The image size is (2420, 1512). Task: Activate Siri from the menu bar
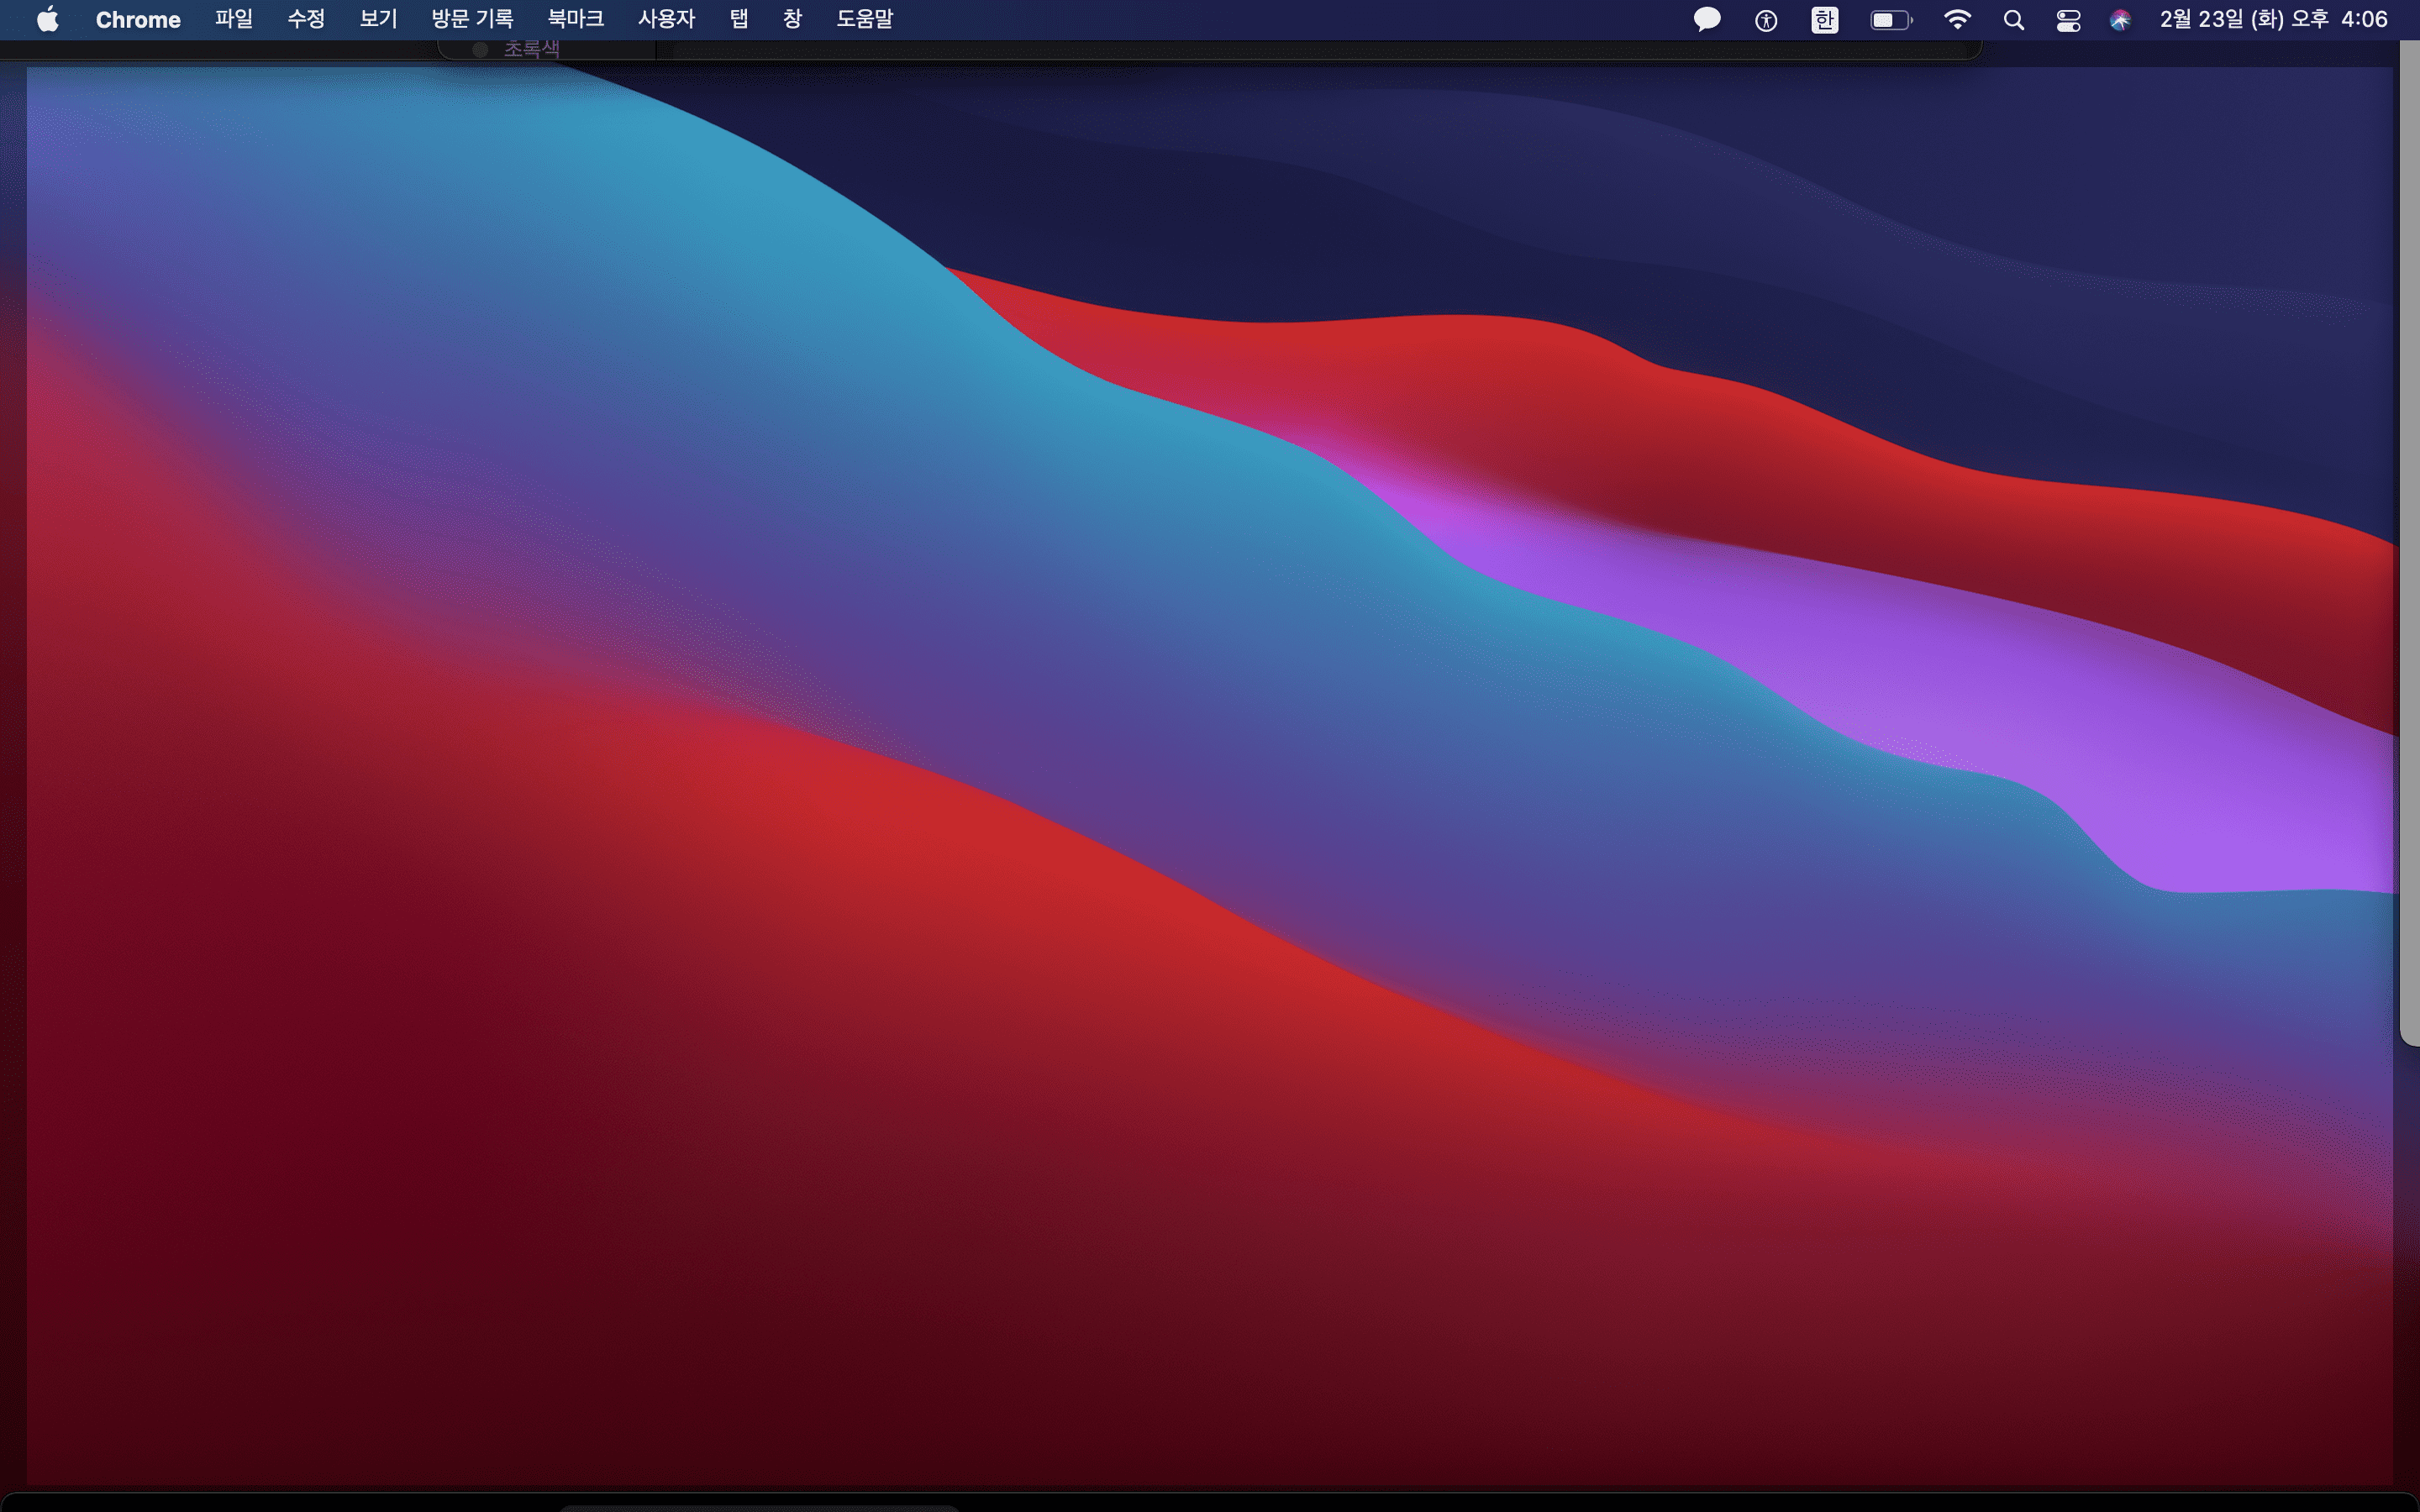[x=2119, y=20]
